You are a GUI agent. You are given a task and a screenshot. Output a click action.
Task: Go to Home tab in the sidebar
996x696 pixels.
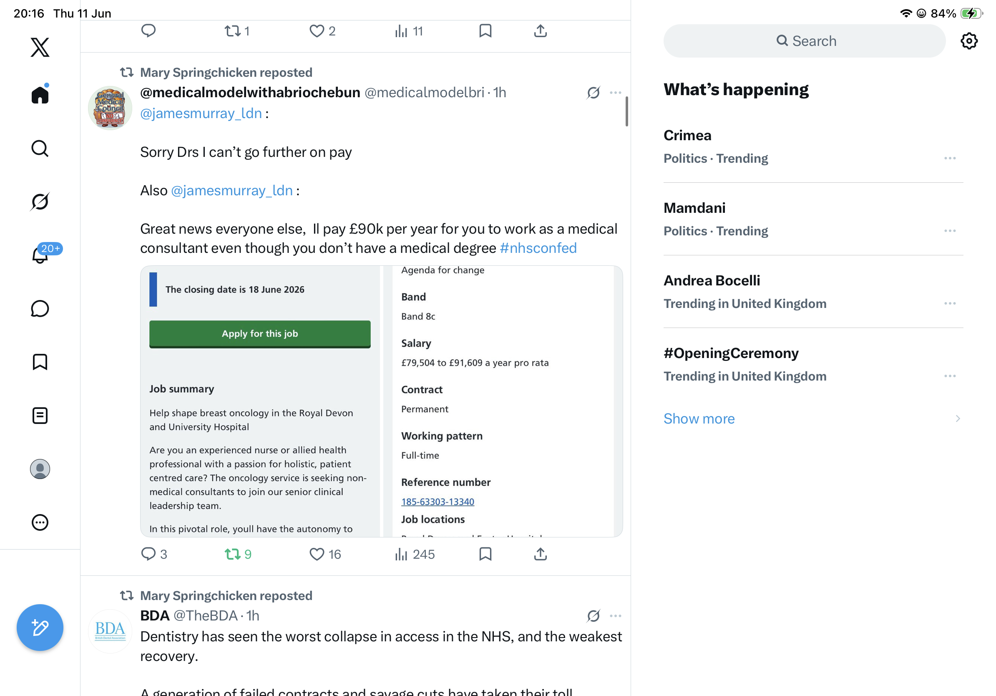click(40, 94)
